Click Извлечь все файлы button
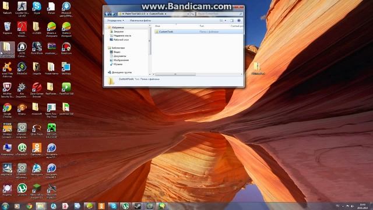This screenshot has height=210, width=373. pos(140,20)
